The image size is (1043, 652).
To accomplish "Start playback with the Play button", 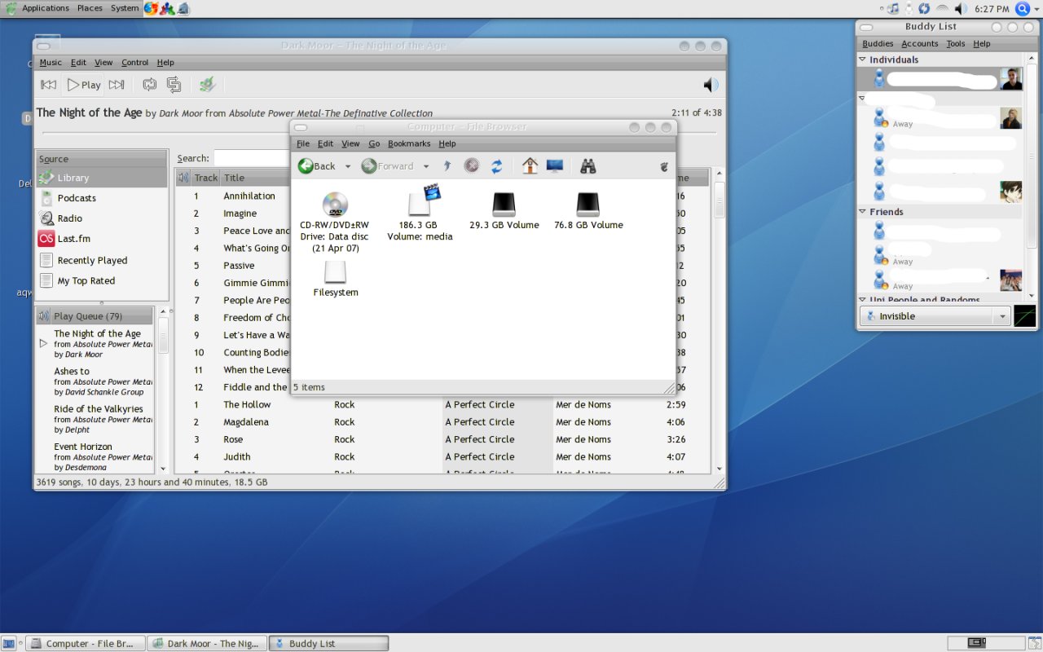I will click(x=84, y=85).
